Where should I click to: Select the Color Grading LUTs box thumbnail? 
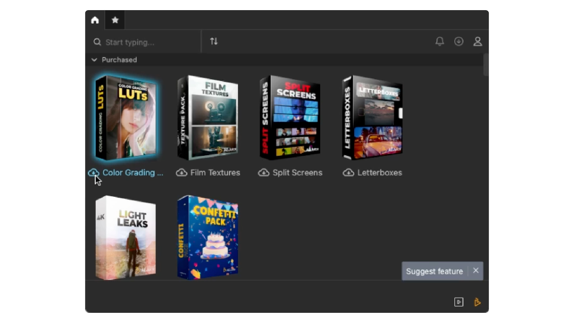[126, 118]
